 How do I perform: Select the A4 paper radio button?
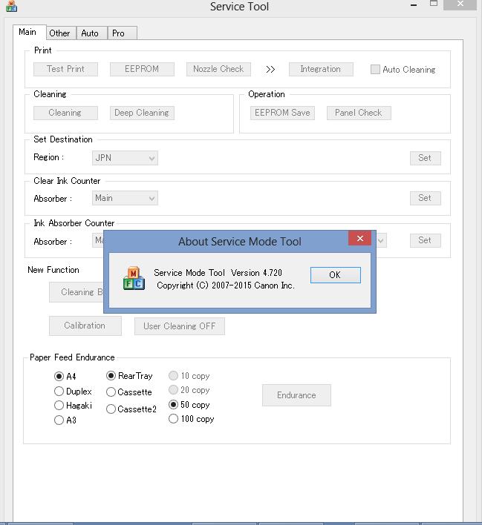59,377
